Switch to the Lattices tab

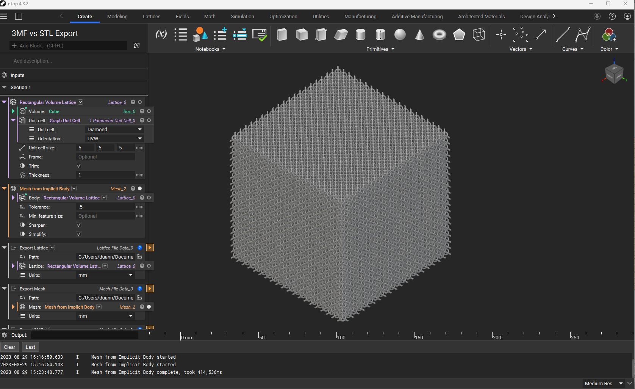[x=152, y=17]
